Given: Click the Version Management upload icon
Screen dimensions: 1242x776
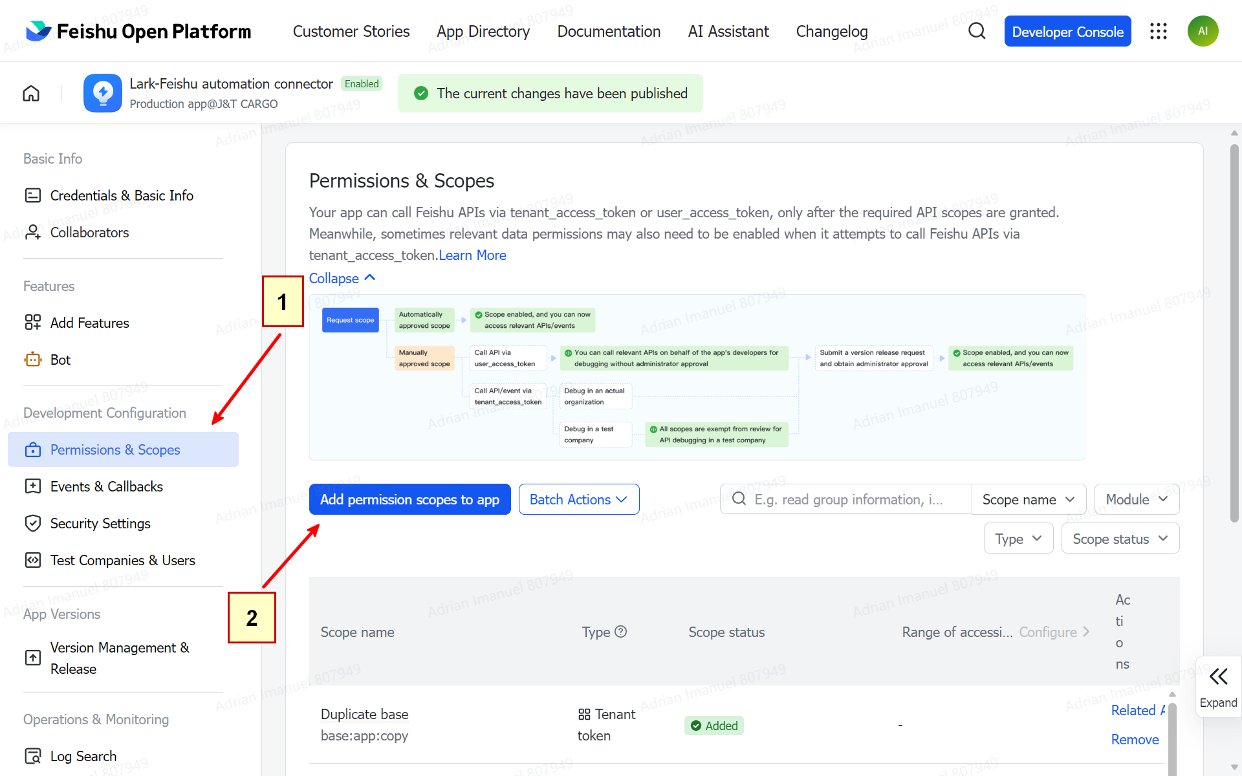Looking at the screenshot, I should coord(33,658).
